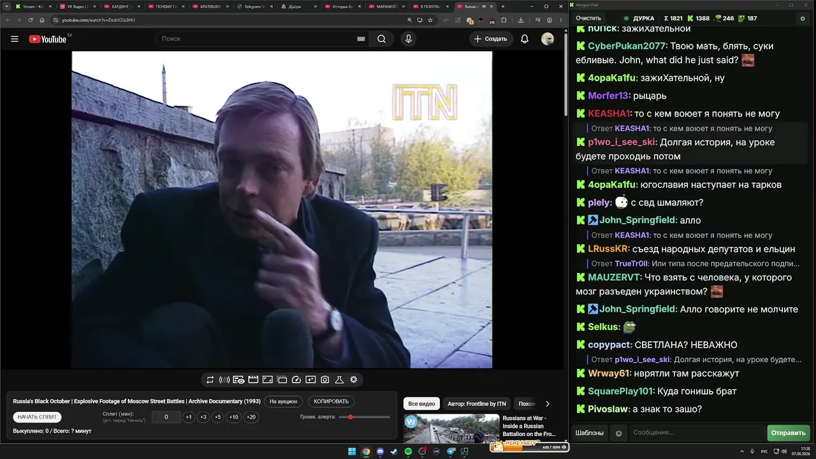The image size is (816, 459).
Task: Take a screenshot with the camera icon
Action: pos(325,380)
